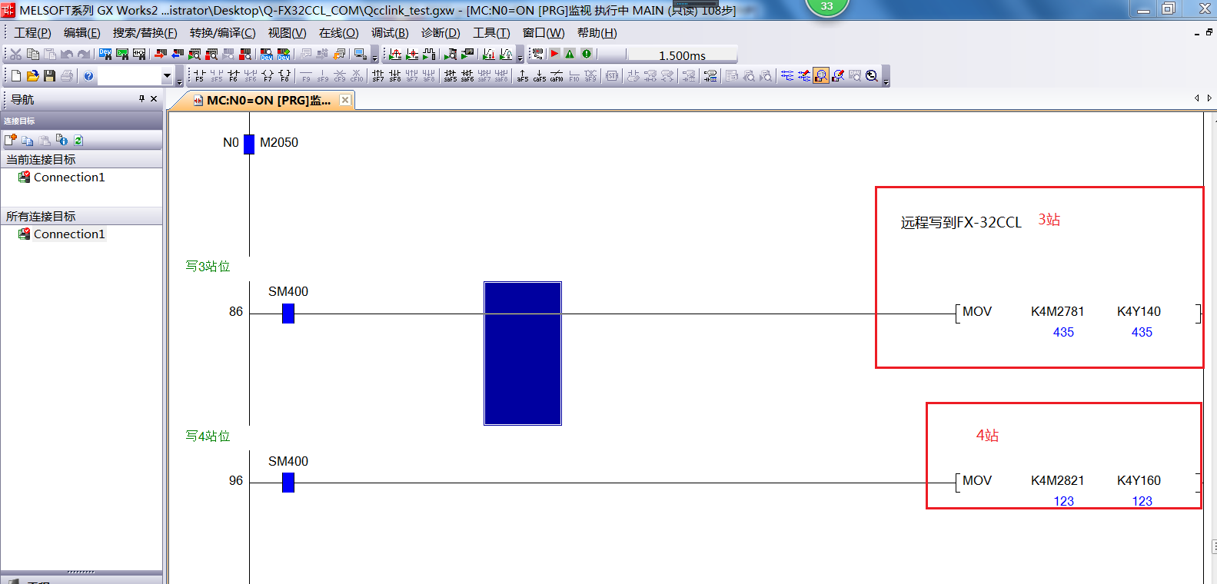
Task: Click the Save project floppy disk icon
Action: 49,75
